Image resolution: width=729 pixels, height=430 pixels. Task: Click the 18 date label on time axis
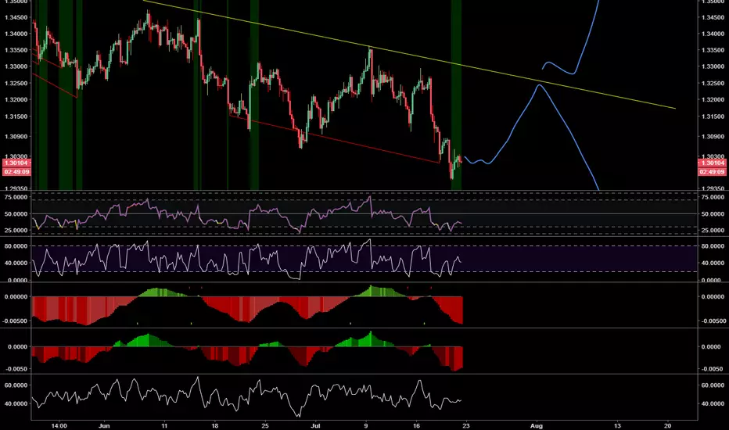coord(215,425)
